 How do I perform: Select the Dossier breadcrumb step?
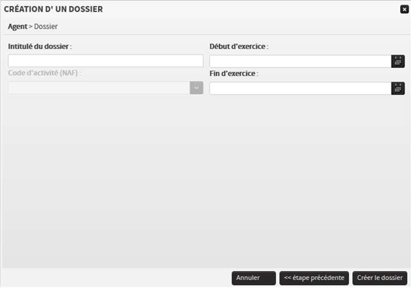tap(46, 27)
